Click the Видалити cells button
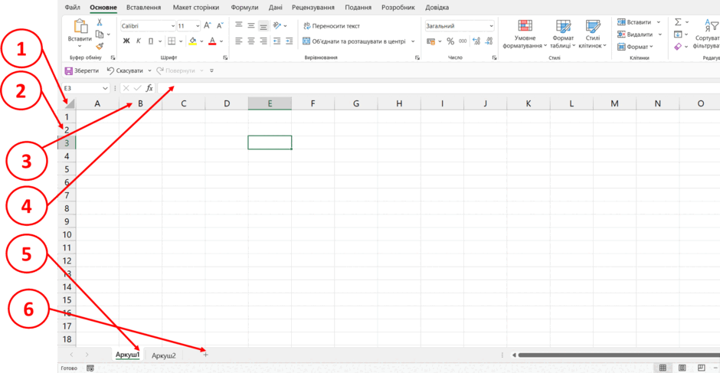Screen dimensions: 720x373 [x=634, y=34]
